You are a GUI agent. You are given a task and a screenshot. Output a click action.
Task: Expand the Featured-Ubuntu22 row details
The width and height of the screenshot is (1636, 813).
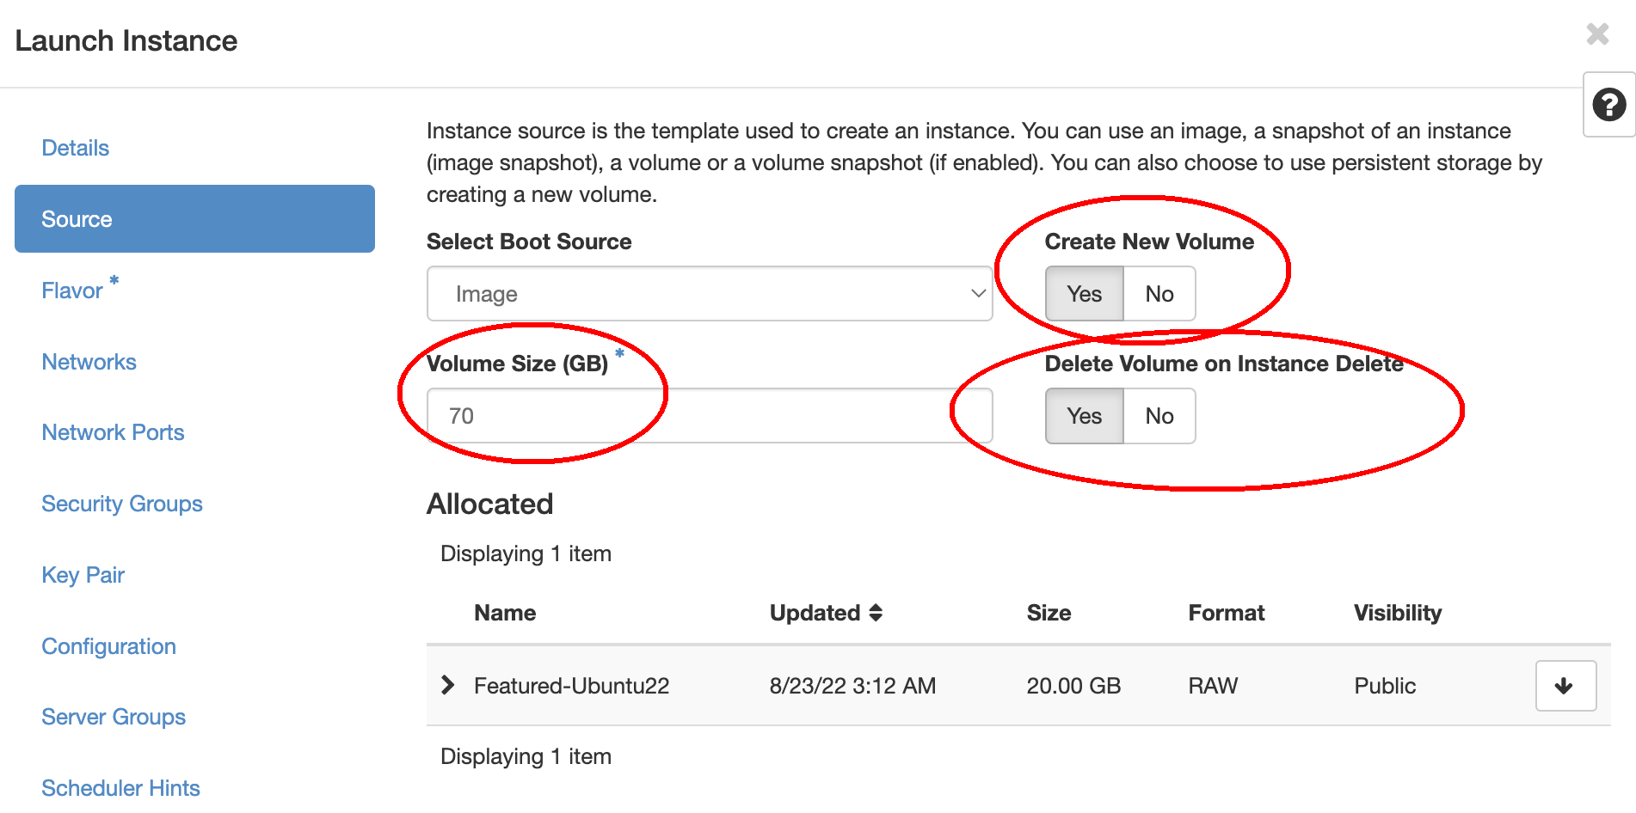coord(447,685)
